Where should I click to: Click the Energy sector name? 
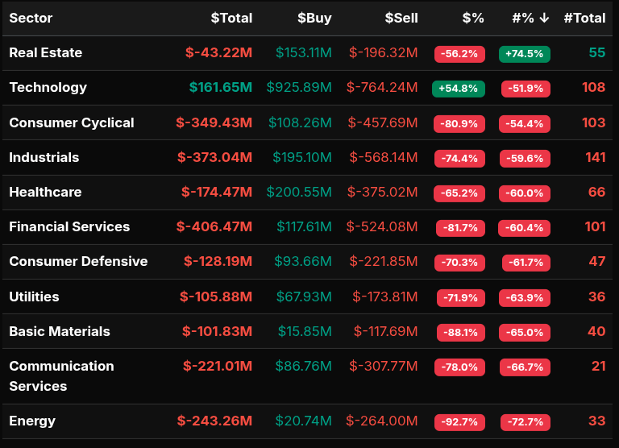point(32,421)
